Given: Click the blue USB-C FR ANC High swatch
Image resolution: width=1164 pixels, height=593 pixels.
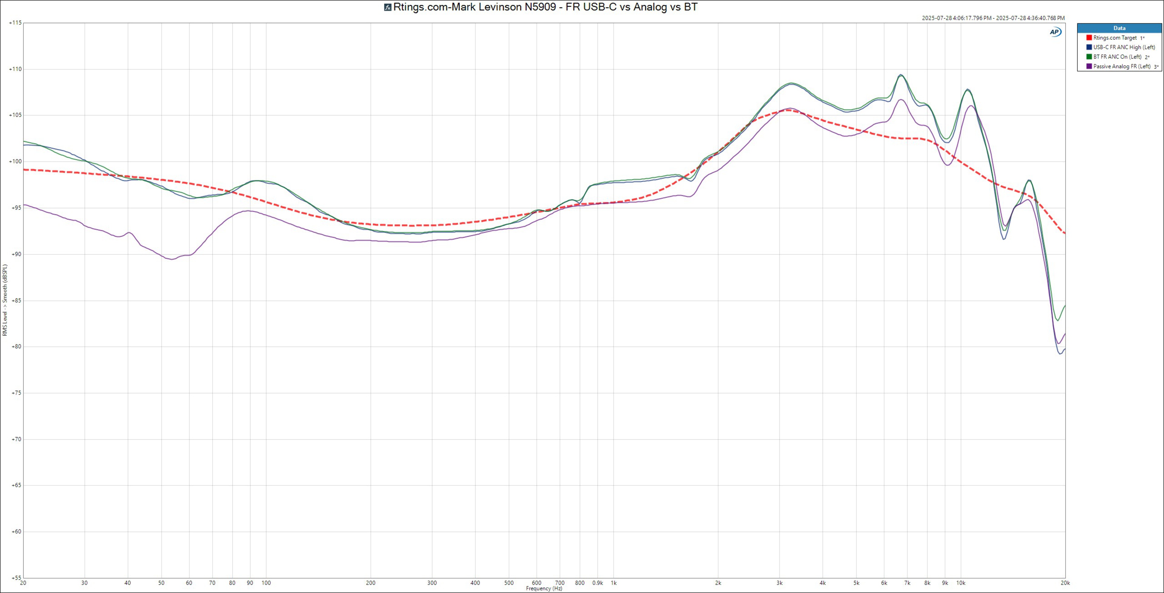Looking at the screenshot, I should point(1089,48).
